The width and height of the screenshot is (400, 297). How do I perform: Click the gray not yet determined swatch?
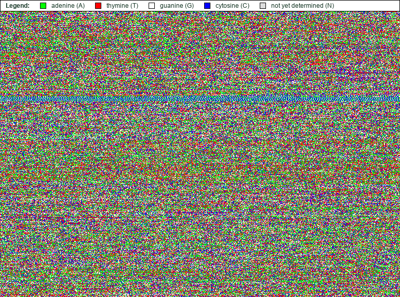(263, 6)
